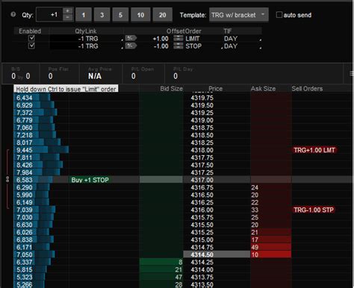
Task: Click the offset adjuster icon before LIMIT
Action: tap(178, 38)
